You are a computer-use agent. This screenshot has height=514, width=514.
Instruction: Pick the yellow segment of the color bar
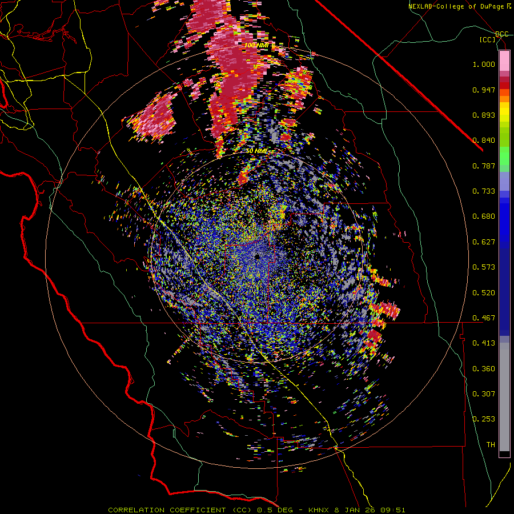[x=504, y=111]
